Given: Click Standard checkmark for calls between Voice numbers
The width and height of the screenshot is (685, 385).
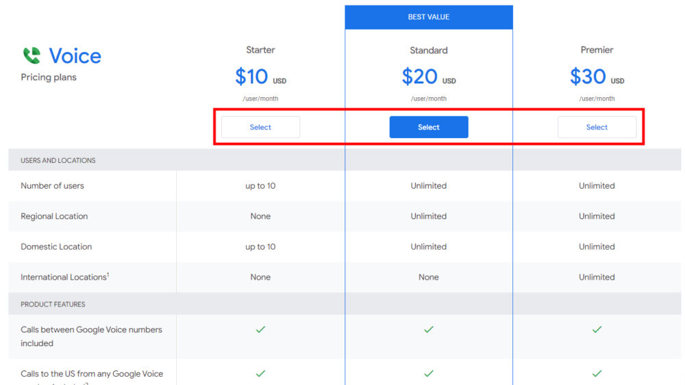Looking at the screenshot, I should pyautogui.click(x=429, y=330).
